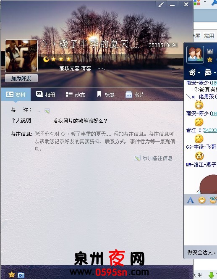Open the font letter A tool in chat

[x=190, y=200]
